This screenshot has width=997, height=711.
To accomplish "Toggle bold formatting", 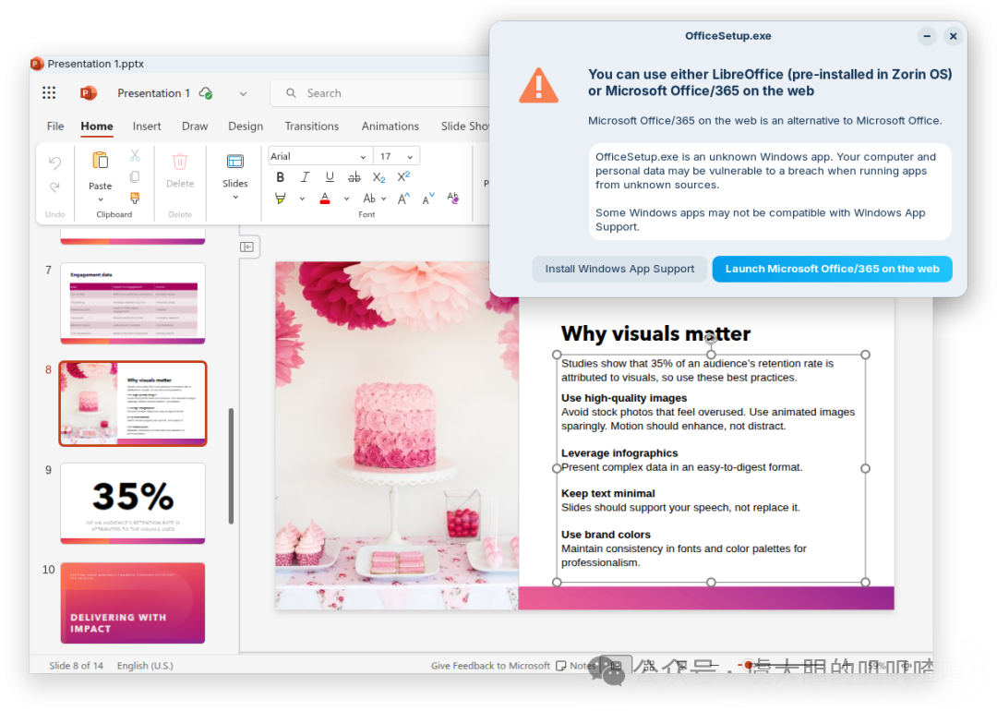I will 281,176.
